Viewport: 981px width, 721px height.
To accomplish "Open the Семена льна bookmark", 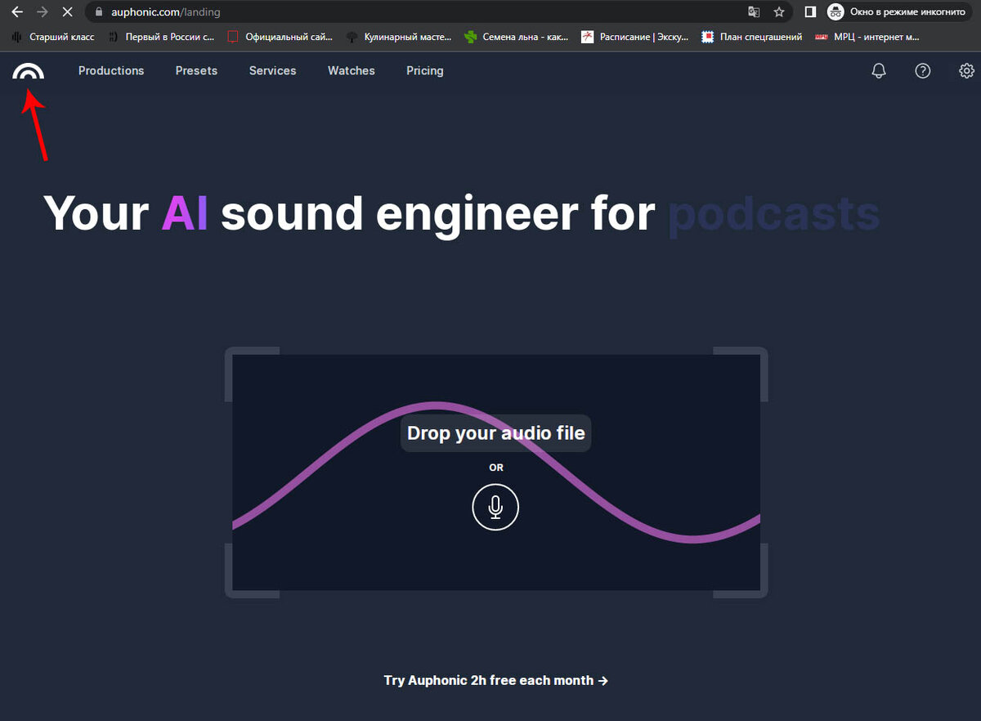I will [517, 37].
